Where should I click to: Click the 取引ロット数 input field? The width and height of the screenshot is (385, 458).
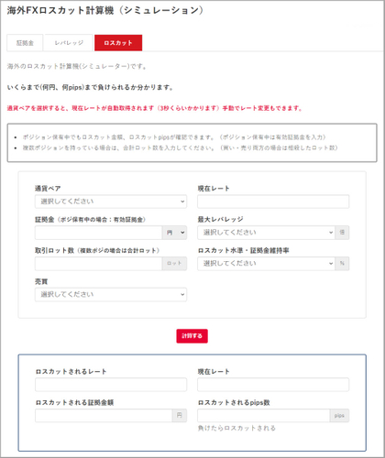click(98, 264)
